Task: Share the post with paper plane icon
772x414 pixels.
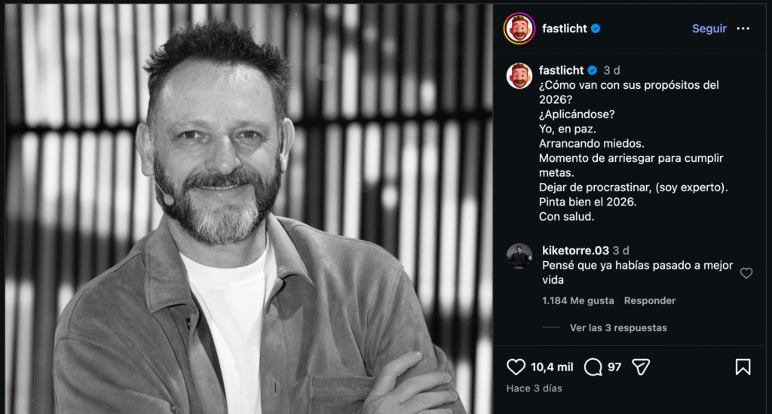Action: (641, 367)
